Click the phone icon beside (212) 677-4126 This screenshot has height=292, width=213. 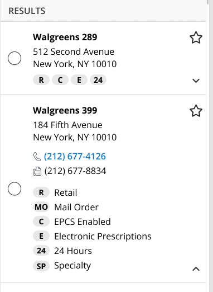[x=37, y=157]
